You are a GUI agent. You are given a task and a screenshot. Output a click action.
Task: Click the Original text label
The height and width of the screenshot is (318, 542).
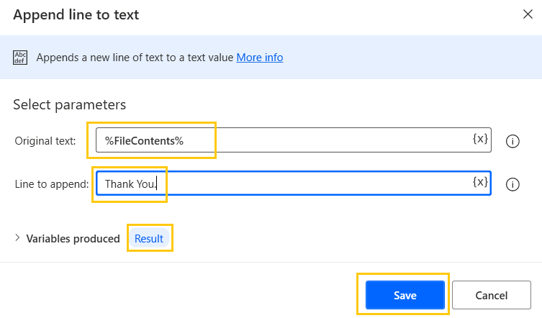tap(45, 141)
